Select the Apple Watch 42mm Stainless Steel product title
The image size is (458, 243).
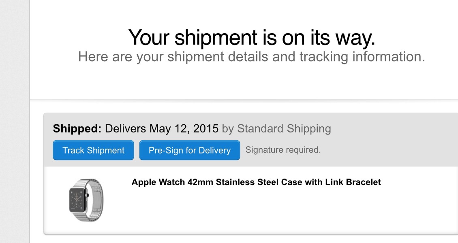(x=256, y=182)
